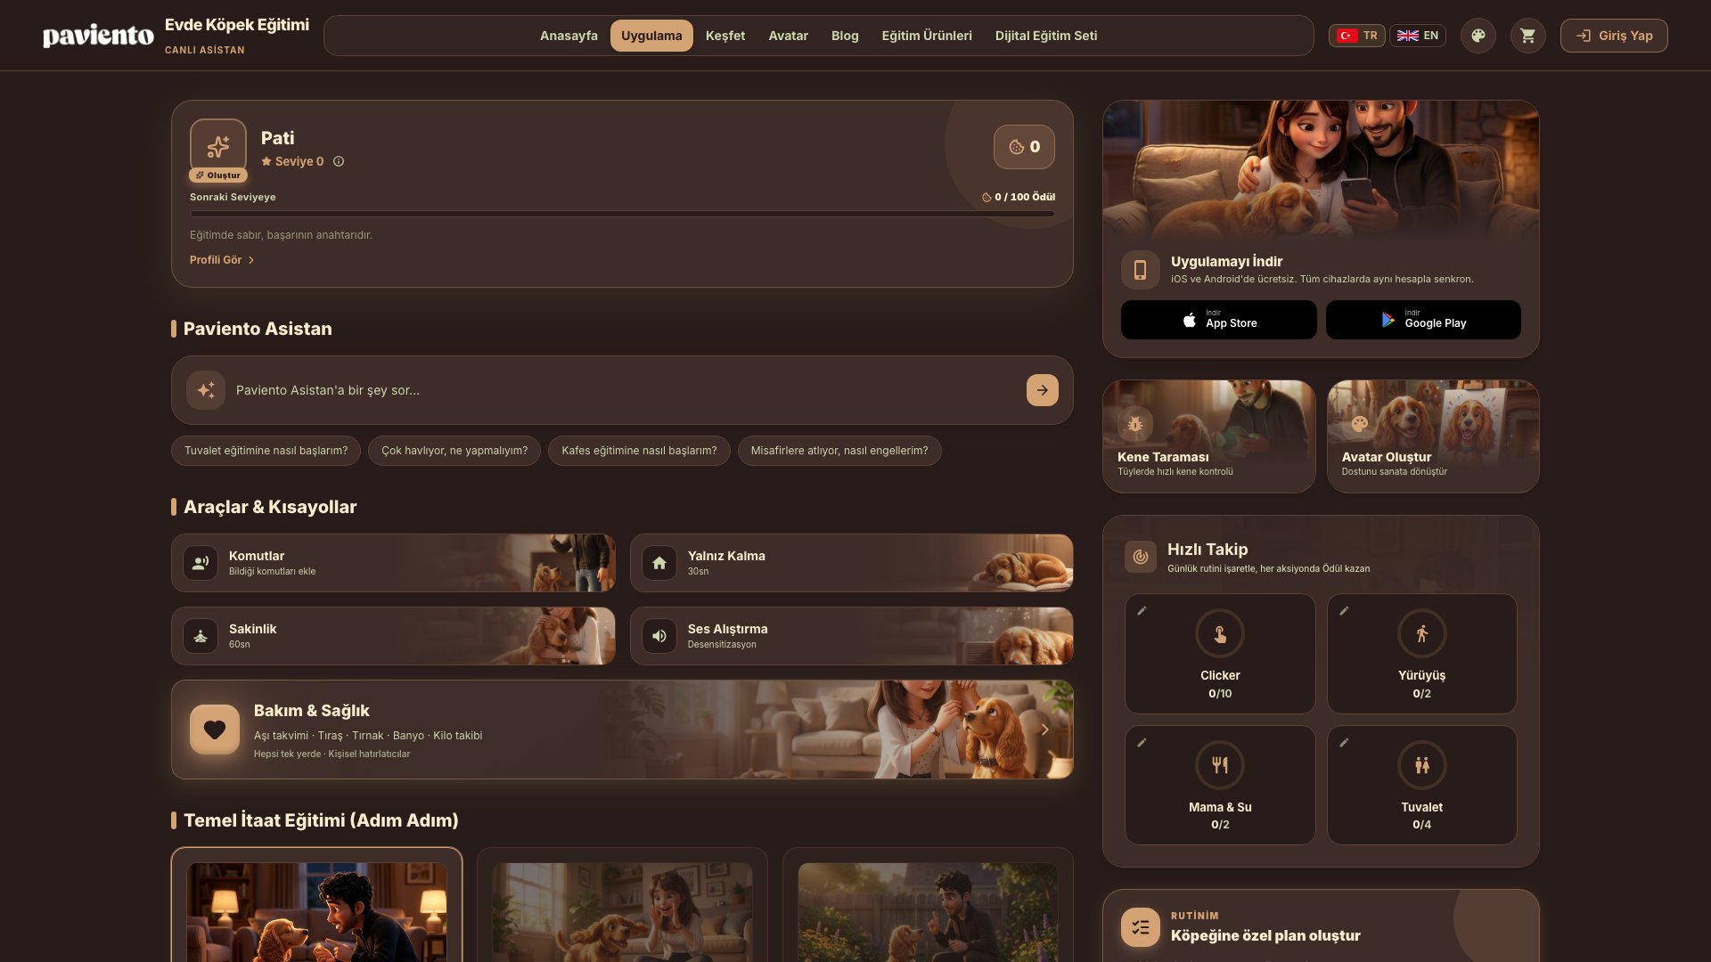1711x962 pixels.
Task: Open the Yalnız Kalma shortcut card
Action: pyautogui.click(x=852, y=563)
